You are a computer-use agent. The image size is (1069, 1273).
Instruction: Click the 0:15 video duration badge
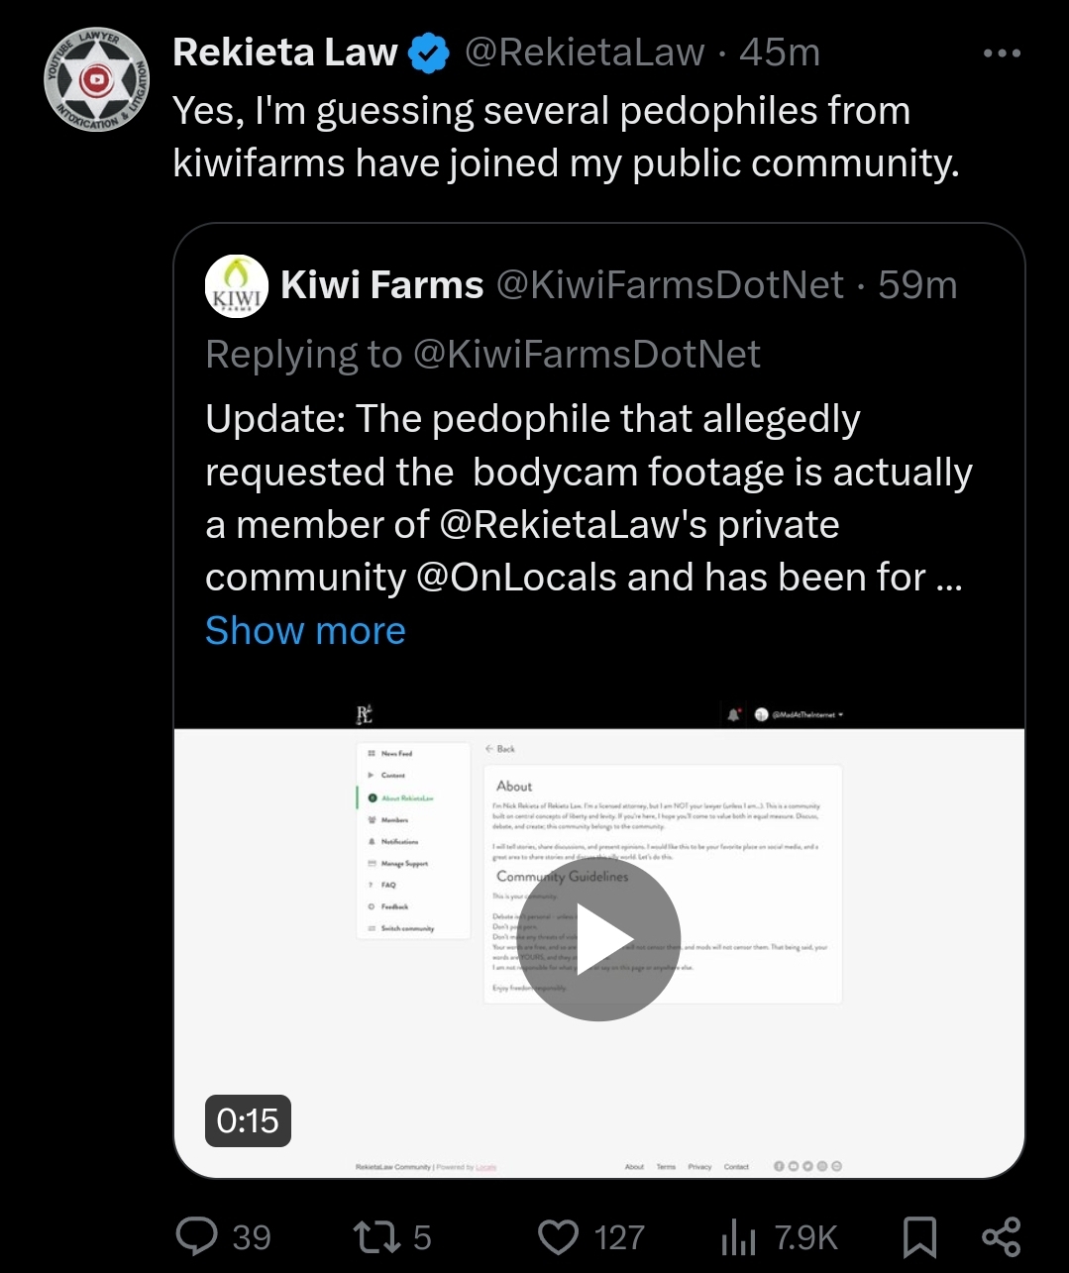248,1120
